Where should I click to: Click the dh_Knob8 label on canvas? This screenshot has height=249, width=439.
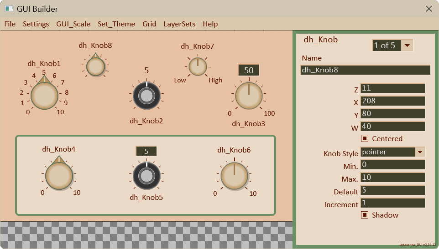pyautogui.click(x=95, y=46)
